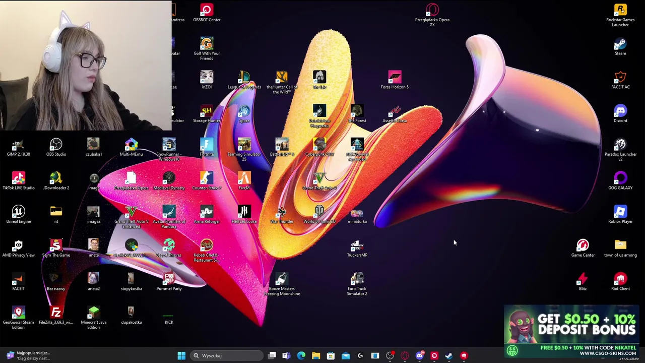This screenshot has width=645, height=363.
Task: Launch OBS Studio from the desktop
Action: (56, 148)
